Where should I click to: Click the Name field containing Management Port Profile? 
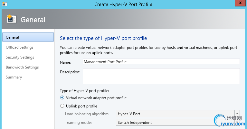[x=161, y=62]
